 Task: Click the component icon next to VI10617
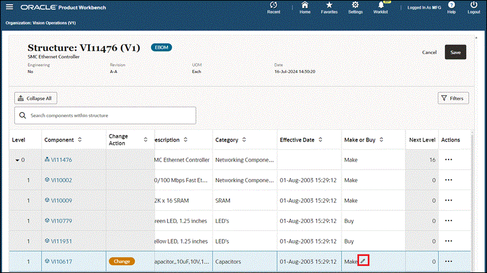tap(47, 261)
